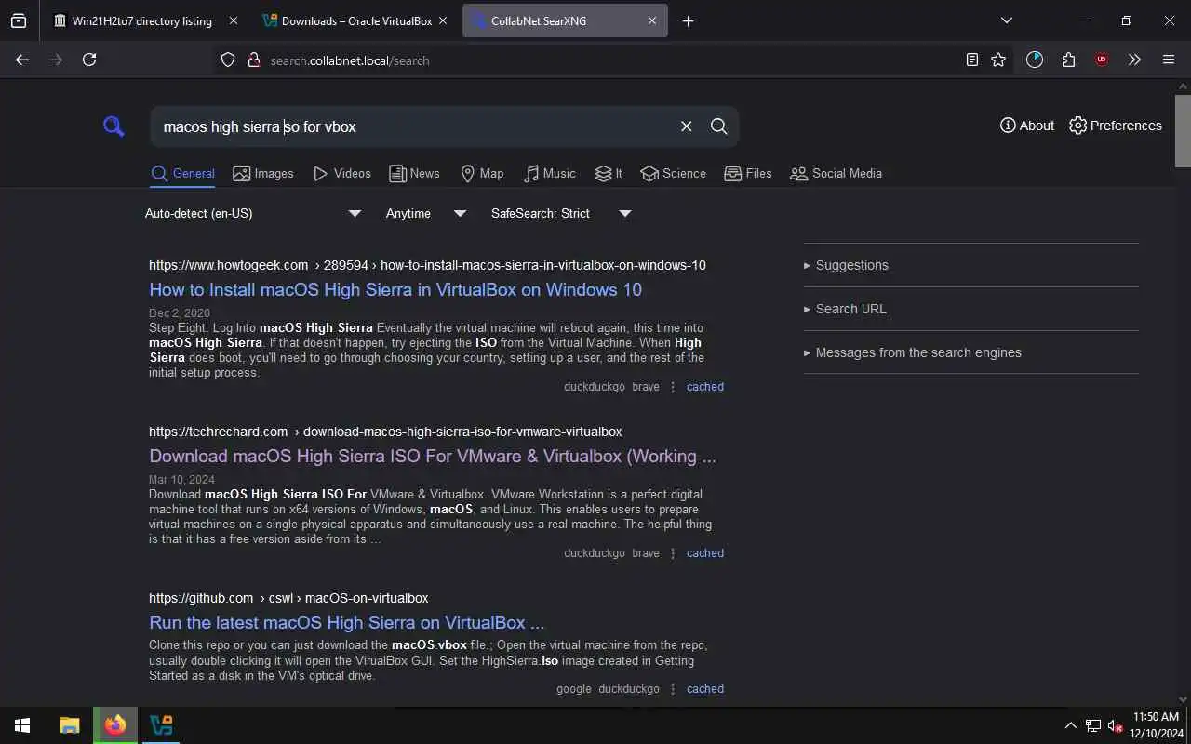Open the Extensions puzzle menu
Screen dimensions: 1191x744
click(x=1068, y=60)
